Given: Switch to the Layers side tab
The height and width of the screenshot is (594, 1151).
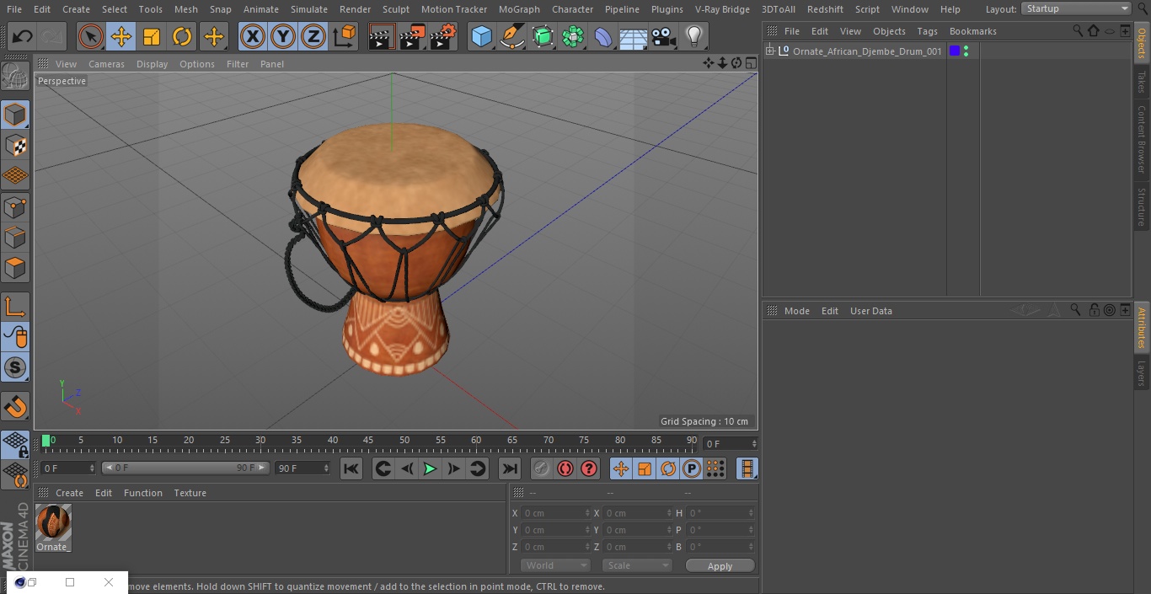Looking at the screenshot, I should click(x=1142, y=372).
